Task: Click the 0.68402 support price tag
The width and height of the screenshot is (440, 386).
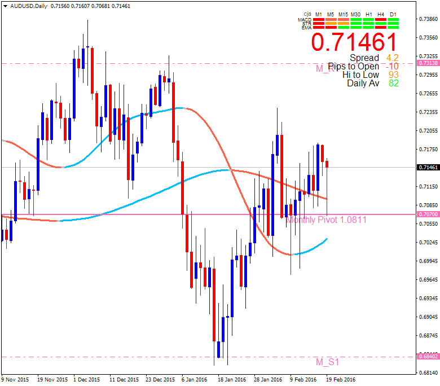Action: [x=428, y=357]
